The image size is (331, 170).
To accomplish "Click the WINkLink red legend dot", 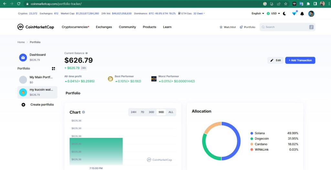I will (251, 150).
